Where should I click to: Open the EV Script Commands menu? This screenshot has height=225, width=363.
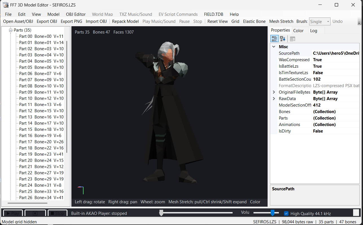pos(178,14)
